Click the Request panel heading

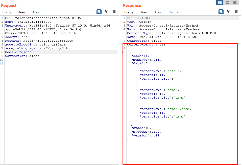[x=9, y=6]
